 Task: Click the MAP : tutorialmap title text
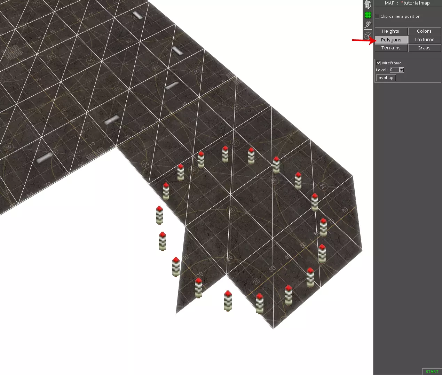tap(407, 3)
